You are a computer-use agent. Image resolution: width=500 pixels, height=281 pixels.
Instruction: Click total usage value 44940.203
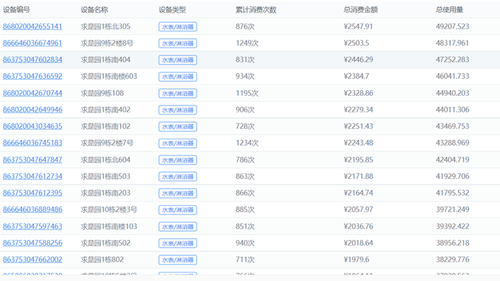point(453,93)
